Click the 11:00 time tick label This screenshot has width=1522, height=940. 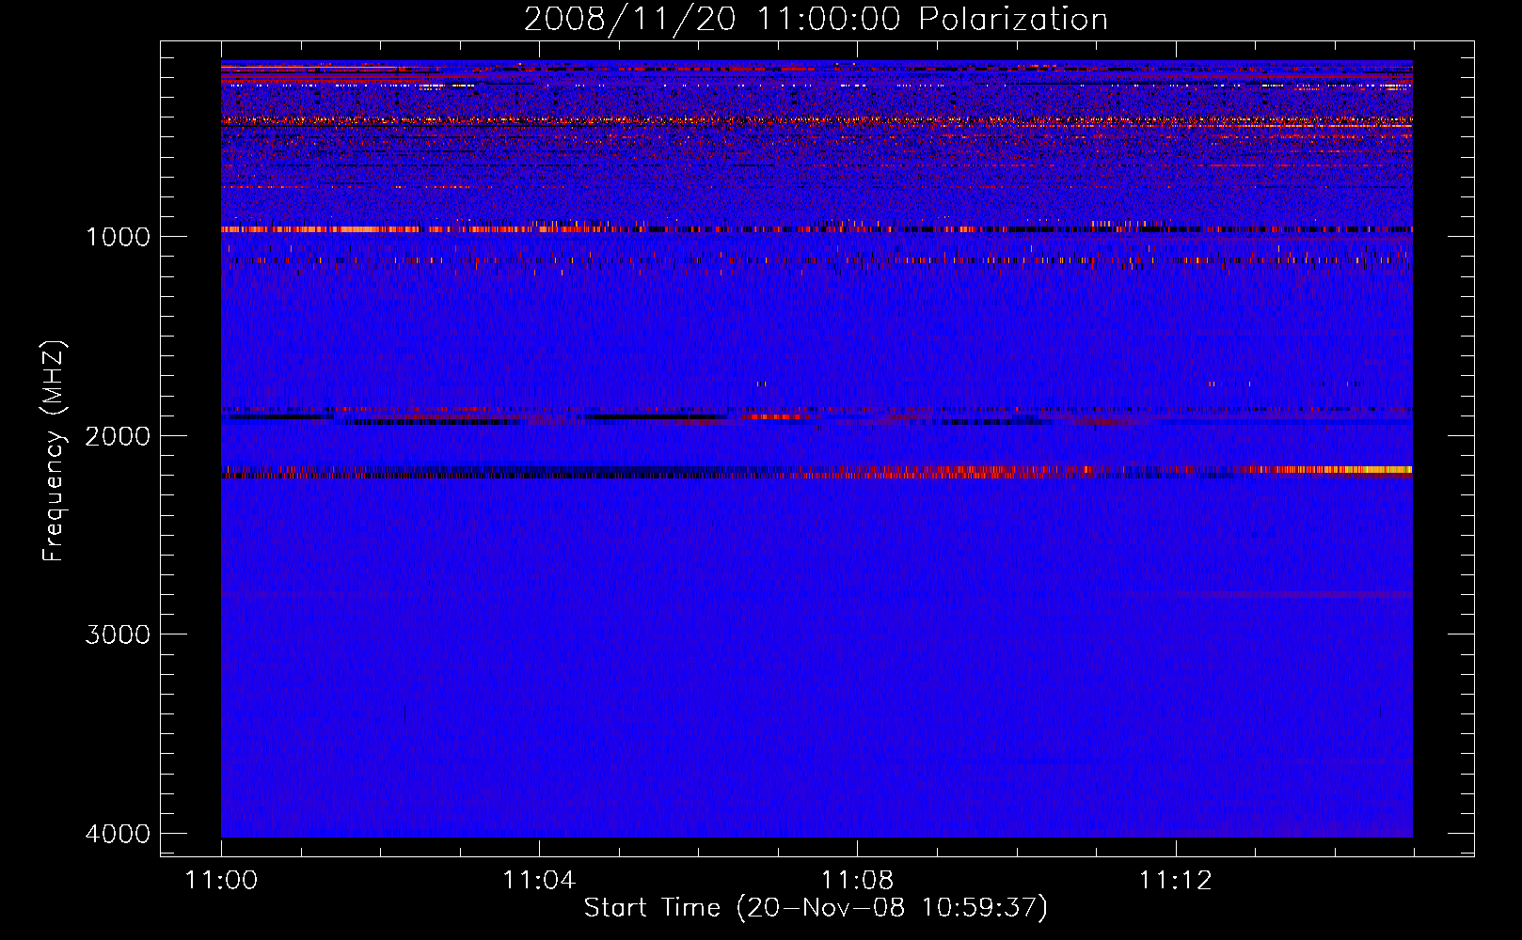[x=221, y=881]
